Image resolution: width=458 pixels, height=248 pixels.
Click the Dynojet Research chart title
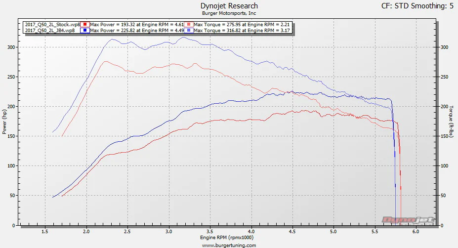point(229,6)
